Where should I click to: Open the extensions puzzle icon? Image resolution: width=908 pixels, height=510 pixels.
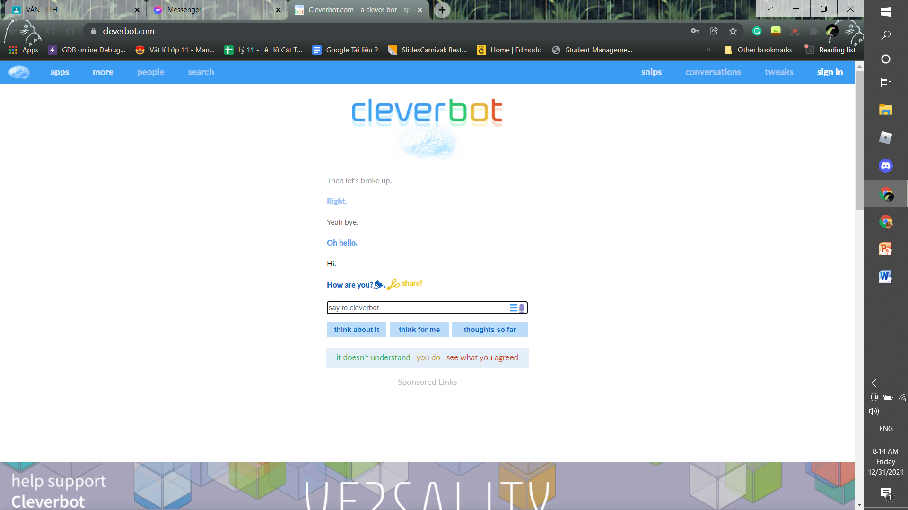[x=813, y=31]
